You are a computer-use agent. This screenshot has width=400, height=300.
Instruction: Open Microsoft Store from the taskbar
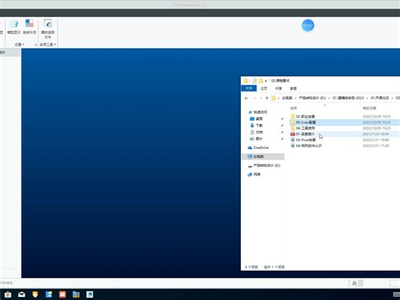point(8,295)
